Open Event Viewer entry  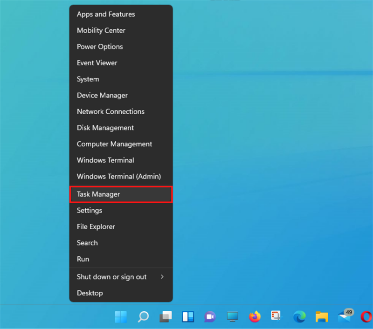point(121,63)
